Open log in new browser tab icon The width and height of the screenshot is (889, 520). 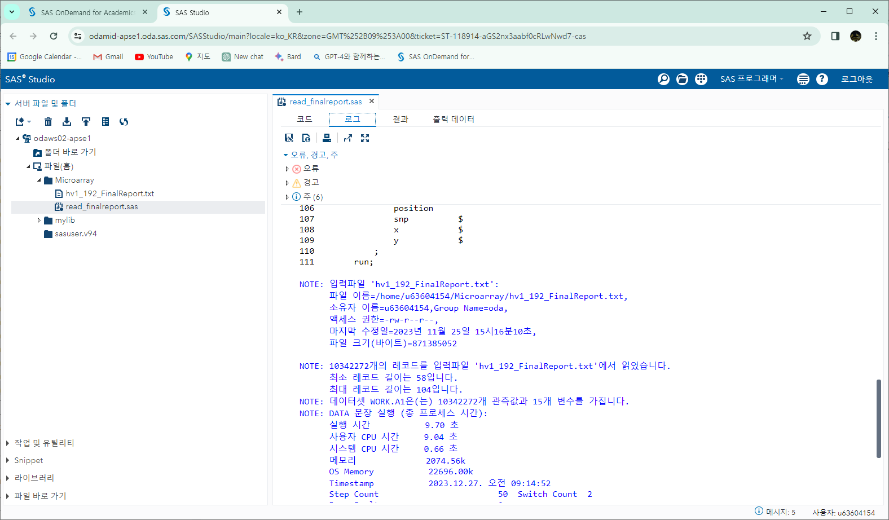point(348,138)
